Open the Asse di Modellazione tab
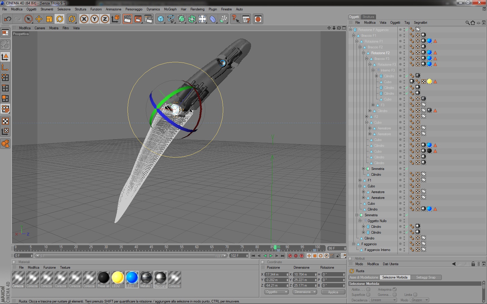Image resolution: width=487 pixels, height=304 pixels. tap(364, 277)
